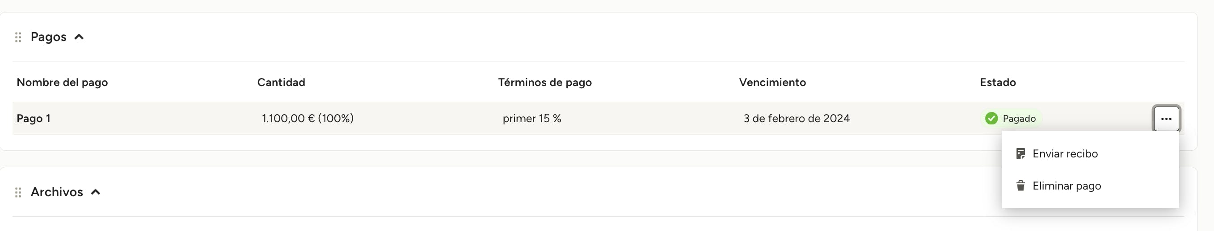Click the Cantidad column header
The image size is (1214, 231).
coord(281,82)
